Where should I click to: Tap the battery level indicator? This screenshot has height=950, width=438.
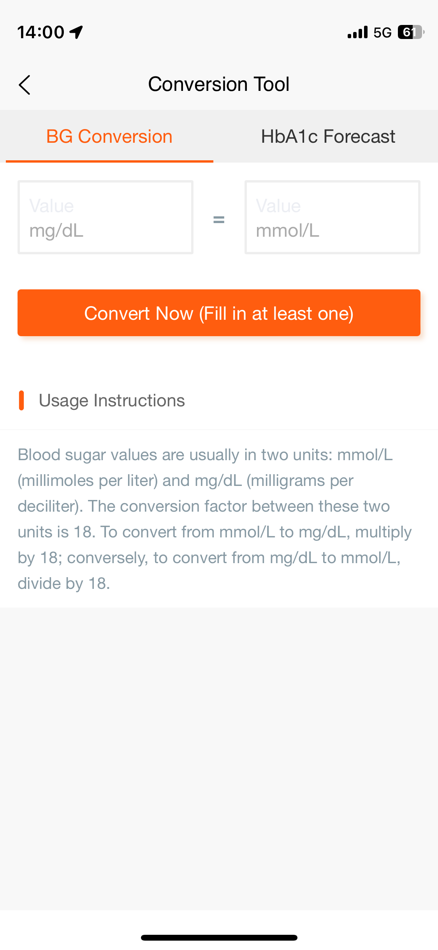point(410,32)
